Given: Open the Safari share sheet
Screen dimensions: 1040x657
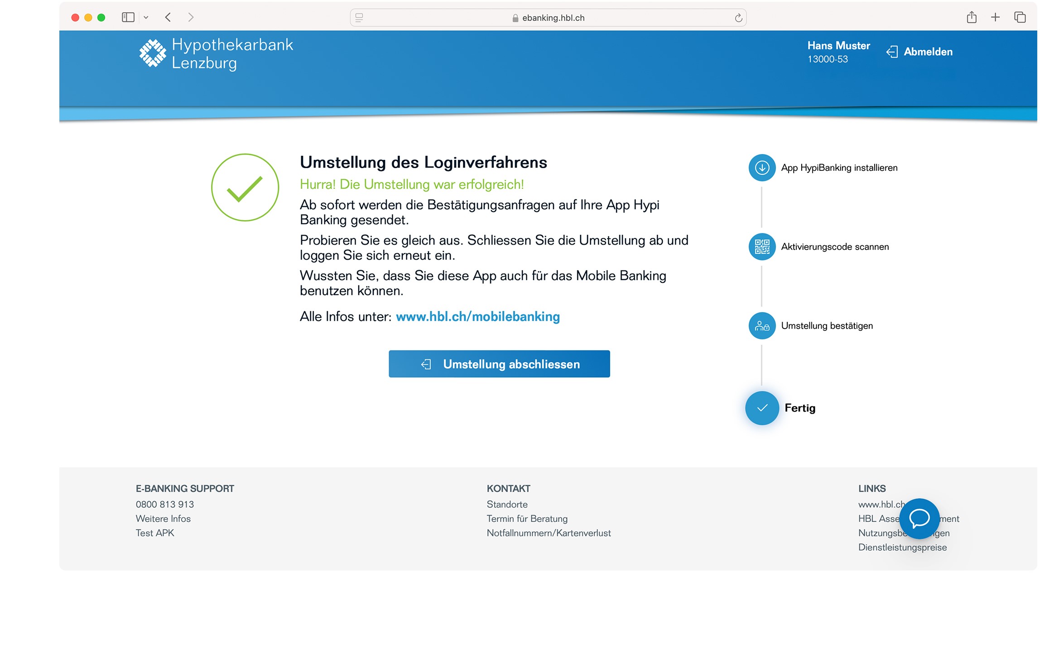Looking at the screenshot, I should click(x=972, y=17).
